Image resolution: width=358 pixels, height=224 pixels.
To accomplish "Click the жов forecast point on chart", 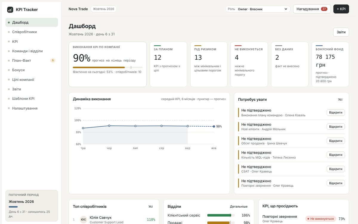I will coord(214,126).
